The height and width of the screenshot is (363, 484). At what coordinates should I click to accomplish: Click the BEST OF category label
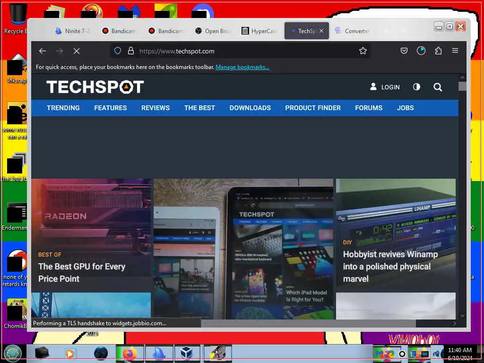pyautogui.click(x=50, y=255)
